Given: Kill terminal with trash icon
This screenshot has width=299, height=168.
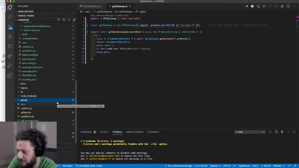Looking at the screenshot, I should point(282,132).
